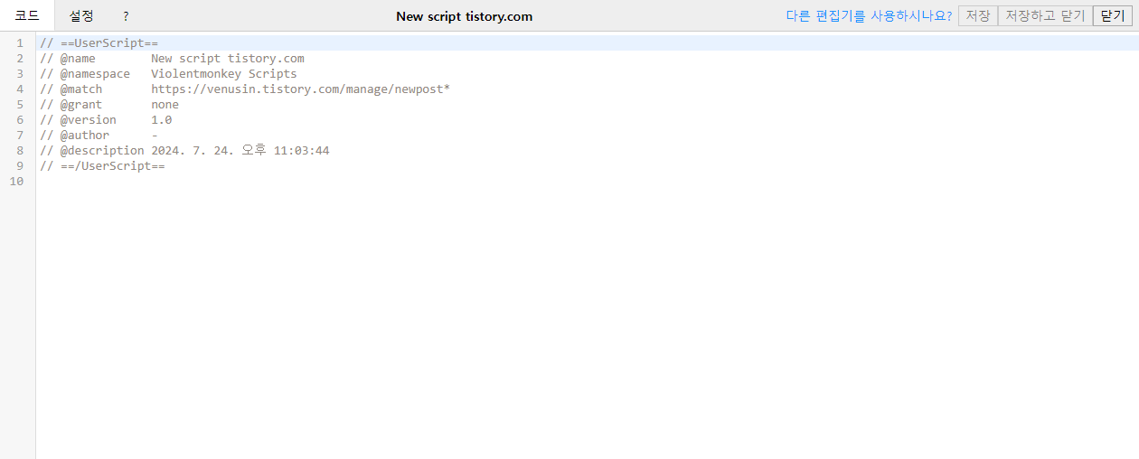Click line number 10 in gutter
Image resolution: width=1139 pixels, height=459 pixels.
click(x=16, y=182)
